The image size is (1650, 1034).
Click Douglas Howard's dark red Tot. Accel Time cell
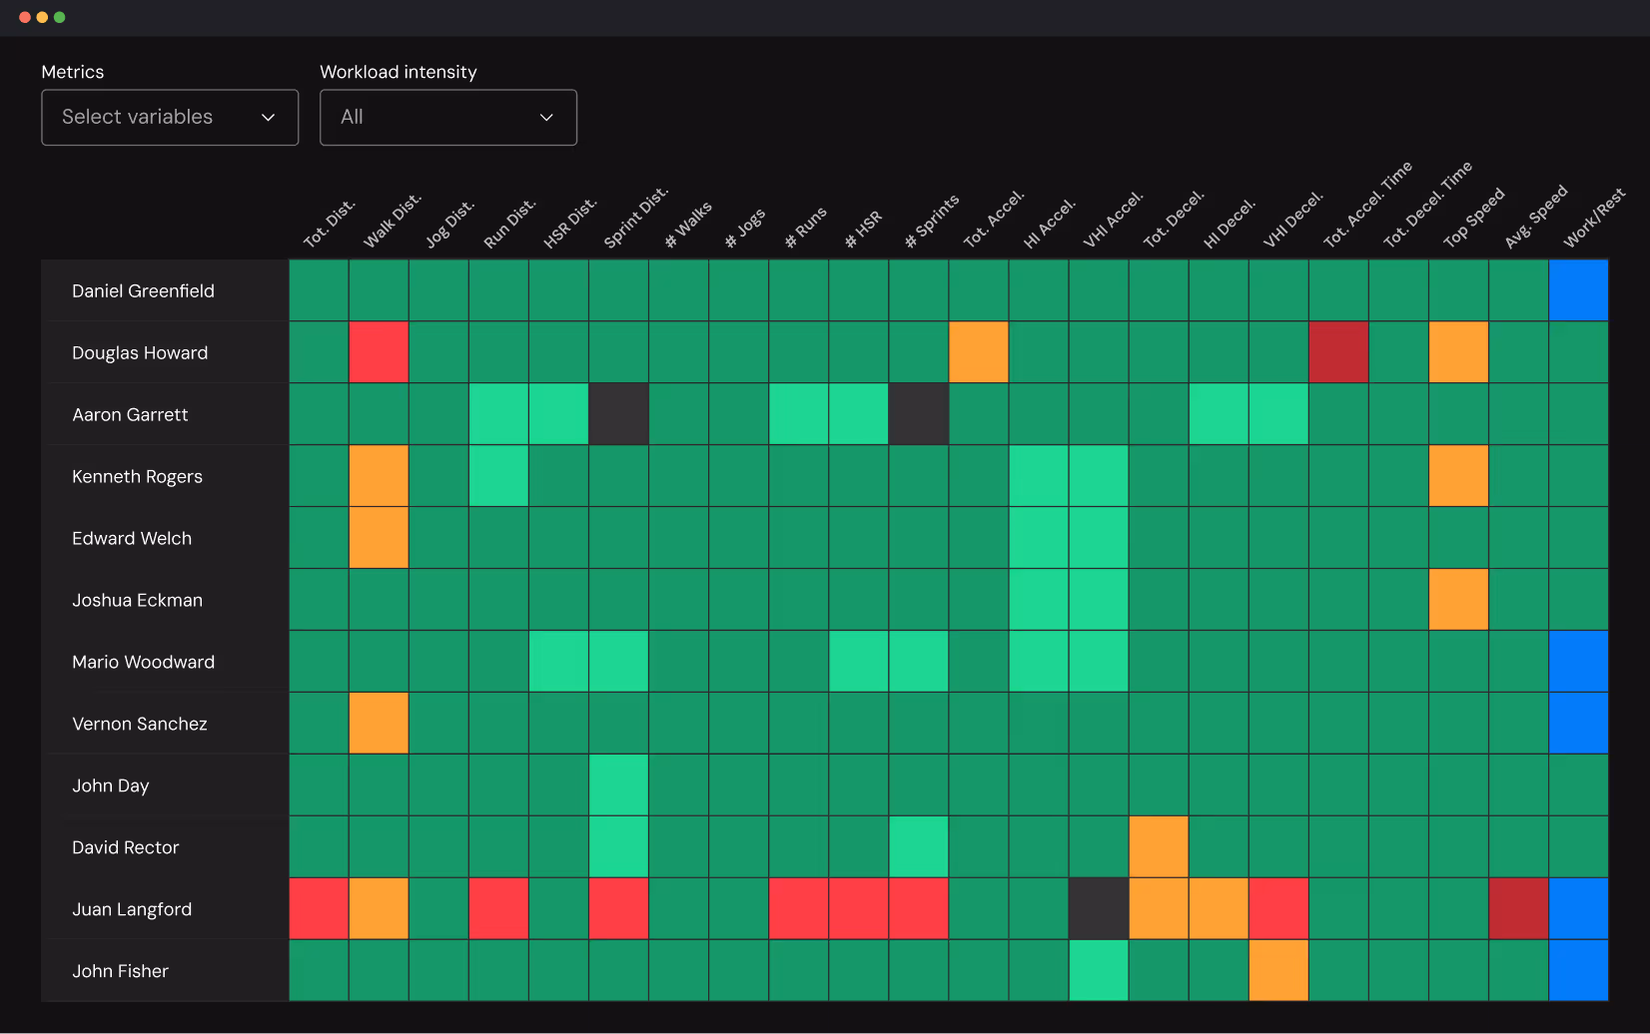click(1338, 352)
